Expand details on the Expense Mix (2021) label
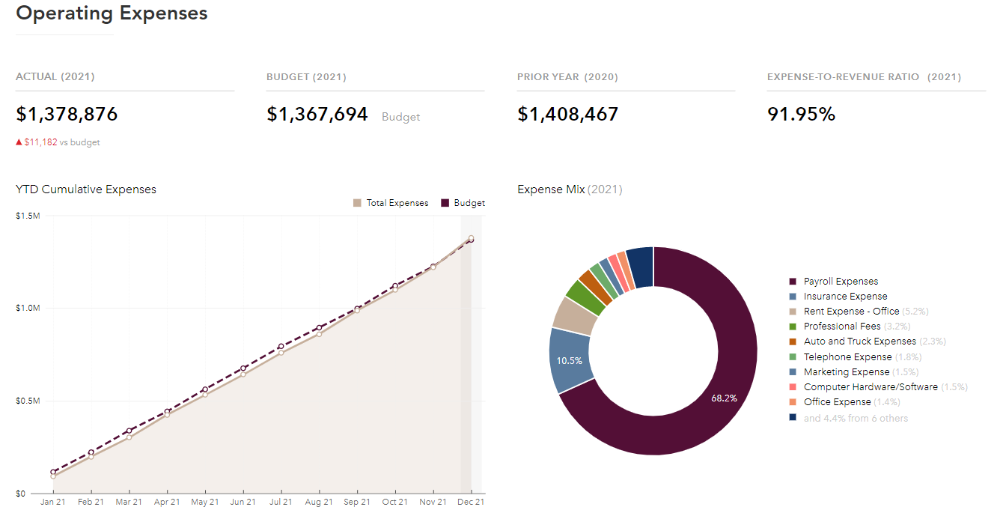Screen dimensions: 1006x522 [x=568, y=189]
